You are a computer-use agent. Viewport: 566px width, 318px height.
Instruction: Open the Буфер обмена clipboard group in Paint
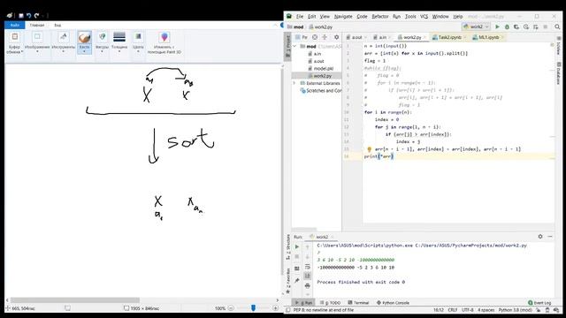click(14, 43)
